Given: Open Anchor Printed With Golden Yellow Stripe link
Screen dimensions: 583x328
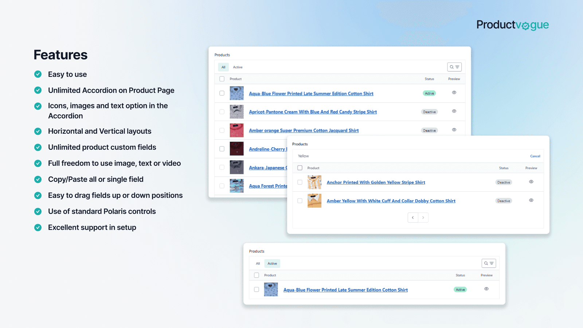Looking at the screenshot, I should tap(376, 182).
